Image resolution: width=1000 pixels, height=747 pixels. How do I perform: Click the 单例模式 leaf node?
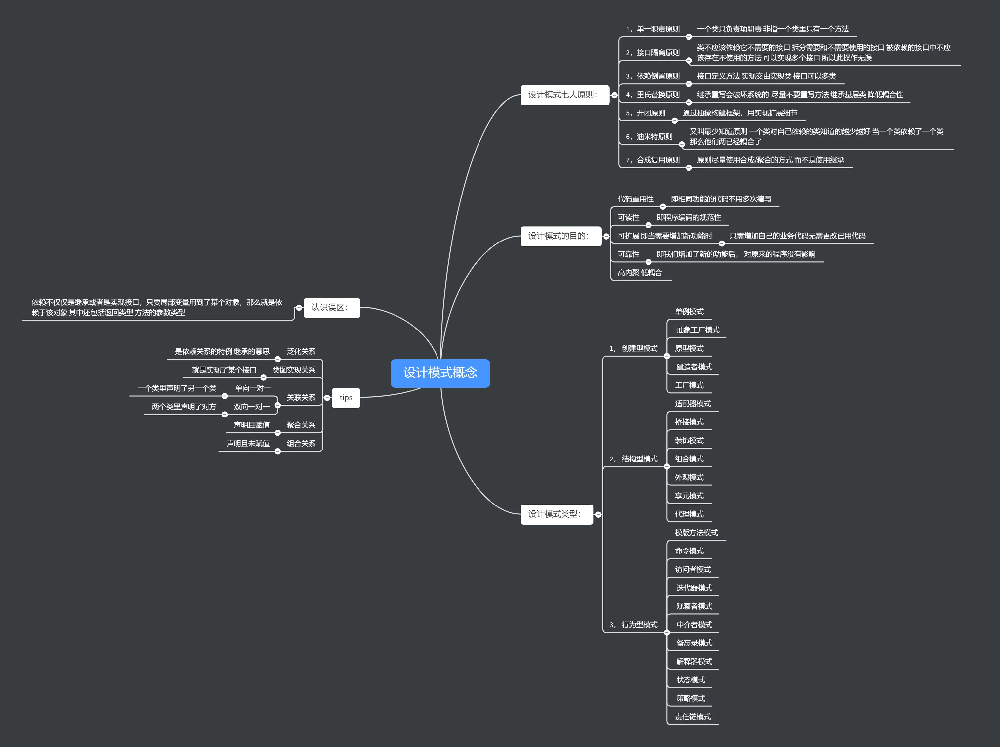tap(689, 312)
